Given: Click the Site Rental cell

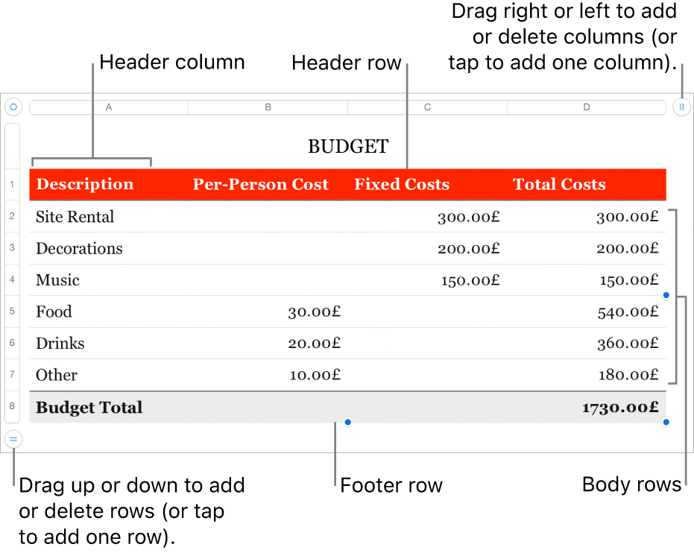Looking at the screenshot, I should click(x=75, y=217).
